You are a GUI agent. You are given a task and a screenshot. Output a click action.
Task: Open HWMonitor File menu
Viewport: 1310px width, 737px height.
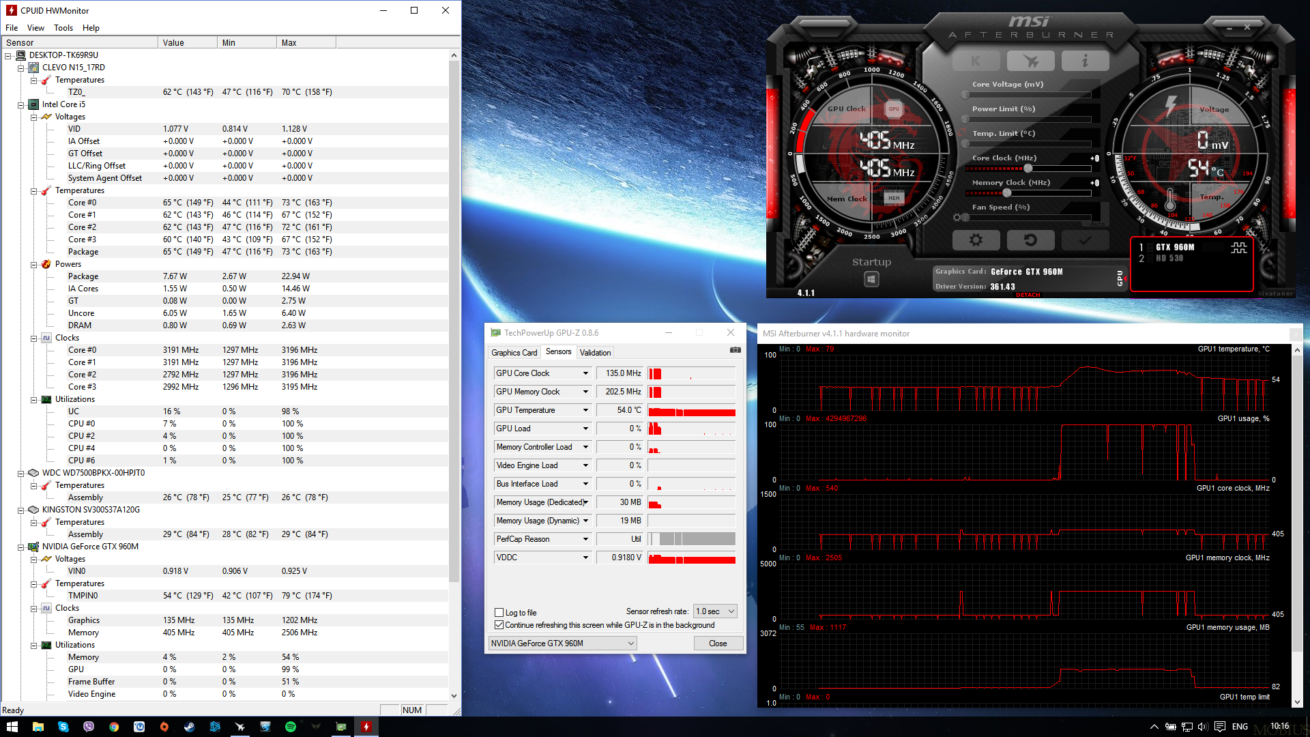(x=12, y=28)
